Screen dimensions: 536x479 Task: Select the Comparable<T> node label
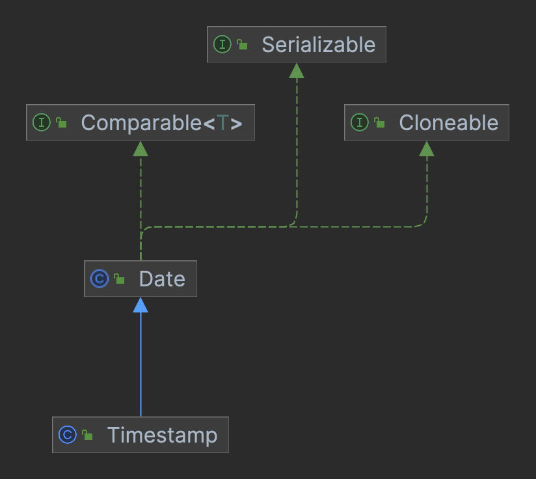pyautogui.click(x=161, y=122)
